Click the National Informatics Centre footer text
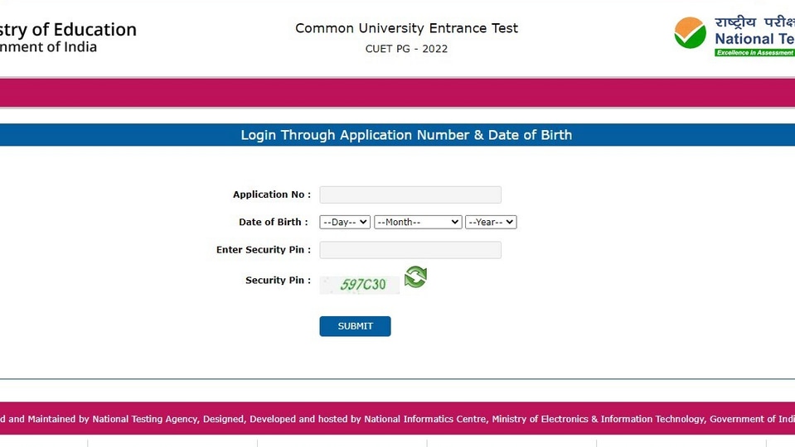 [425, 419]
